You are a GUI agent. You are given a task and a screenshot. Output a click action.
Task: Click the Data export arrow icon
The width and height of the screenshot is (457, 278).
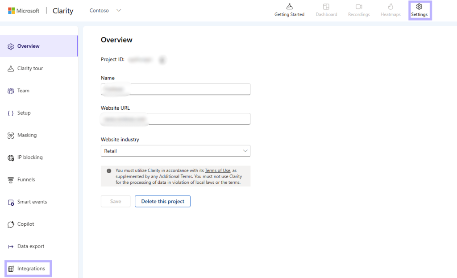(11, 247)
